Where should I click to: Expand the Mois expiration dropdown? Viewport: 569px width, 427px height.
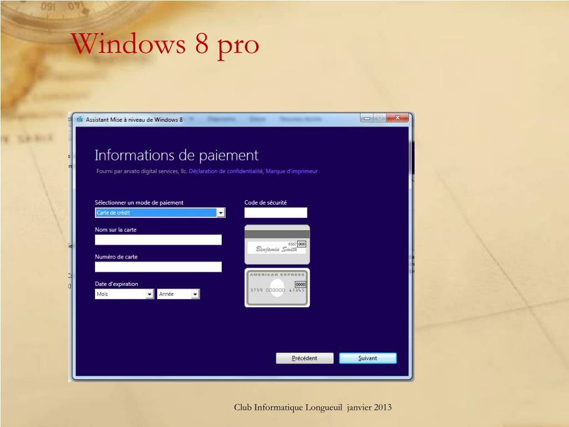(x=124, y=294)
